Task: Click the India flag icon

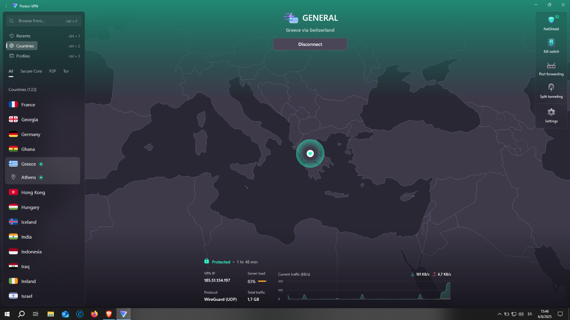Action: [13, 237]
